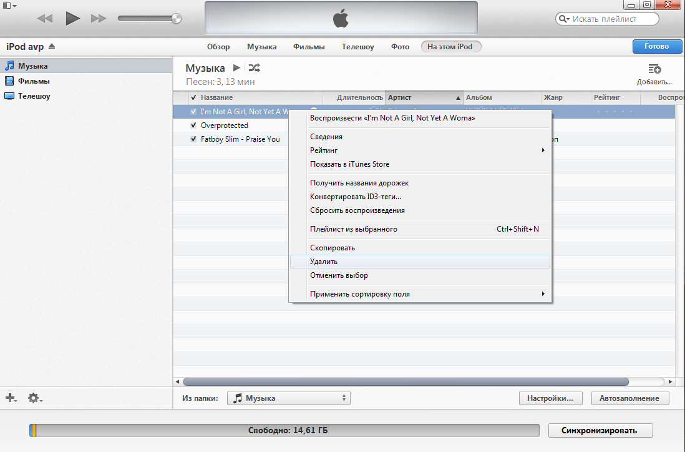Click the rewind previous track button
Screen dimensions: 685x452
pos(44,18)
